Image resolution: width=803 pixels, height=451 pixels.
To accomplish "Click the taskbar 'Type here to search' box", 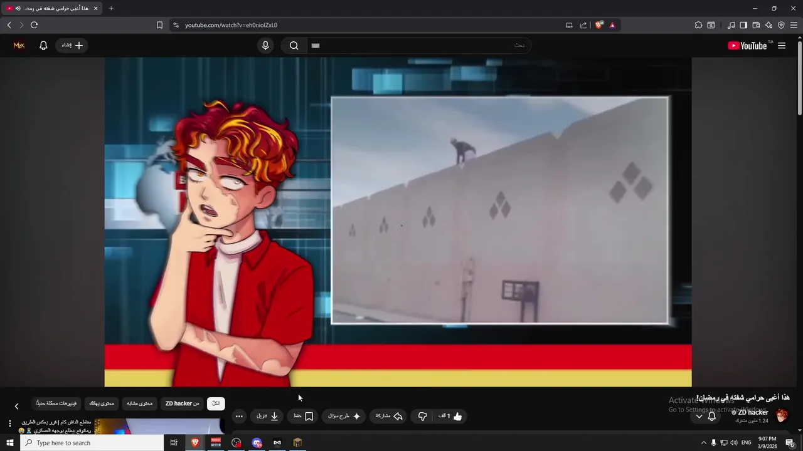I will pyautogui.click(x=92, y=443).
